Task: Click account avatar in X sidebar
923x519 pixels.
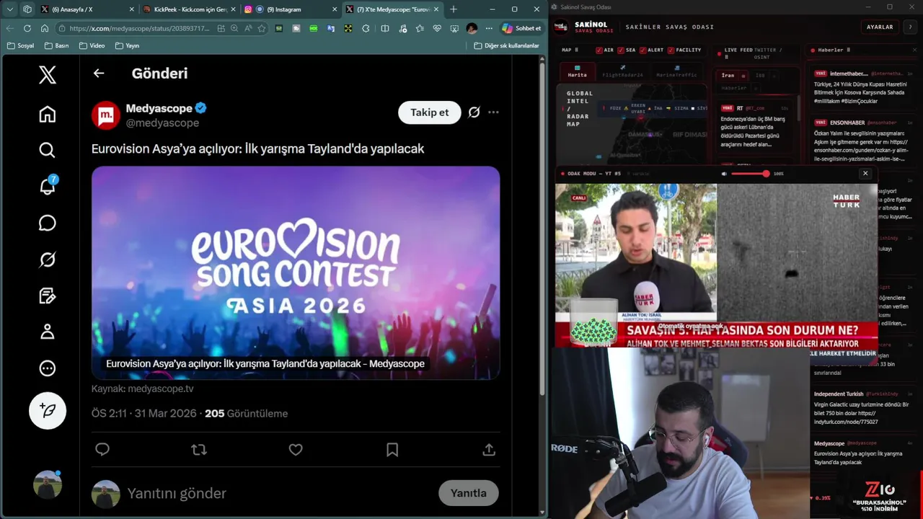Action: (x=48, y=484)
